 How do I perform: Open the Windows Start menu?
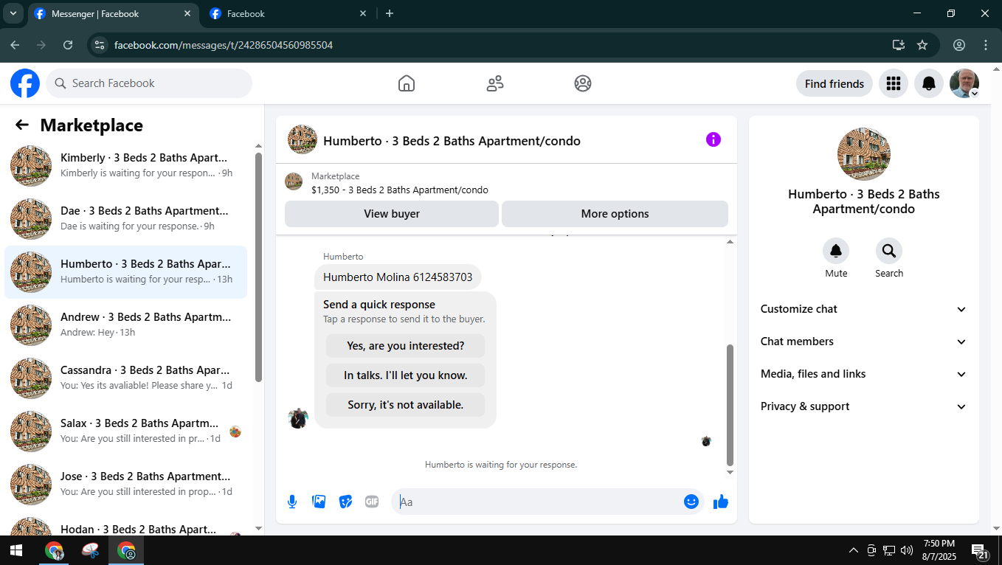(16, 550)
